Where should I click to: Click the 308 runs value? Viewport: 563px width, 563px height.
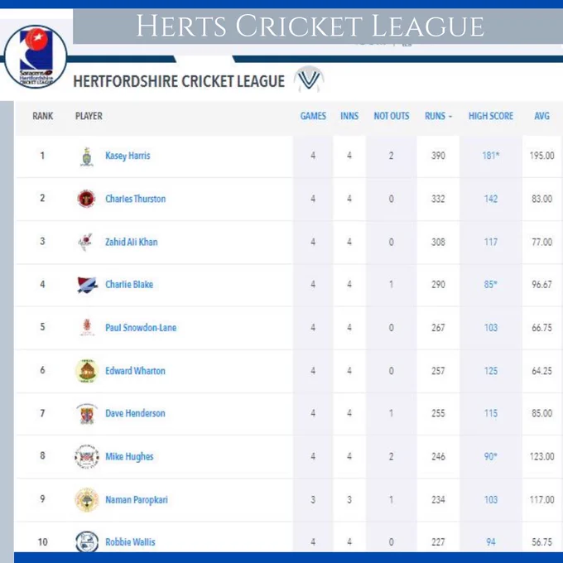click(438, 242)
